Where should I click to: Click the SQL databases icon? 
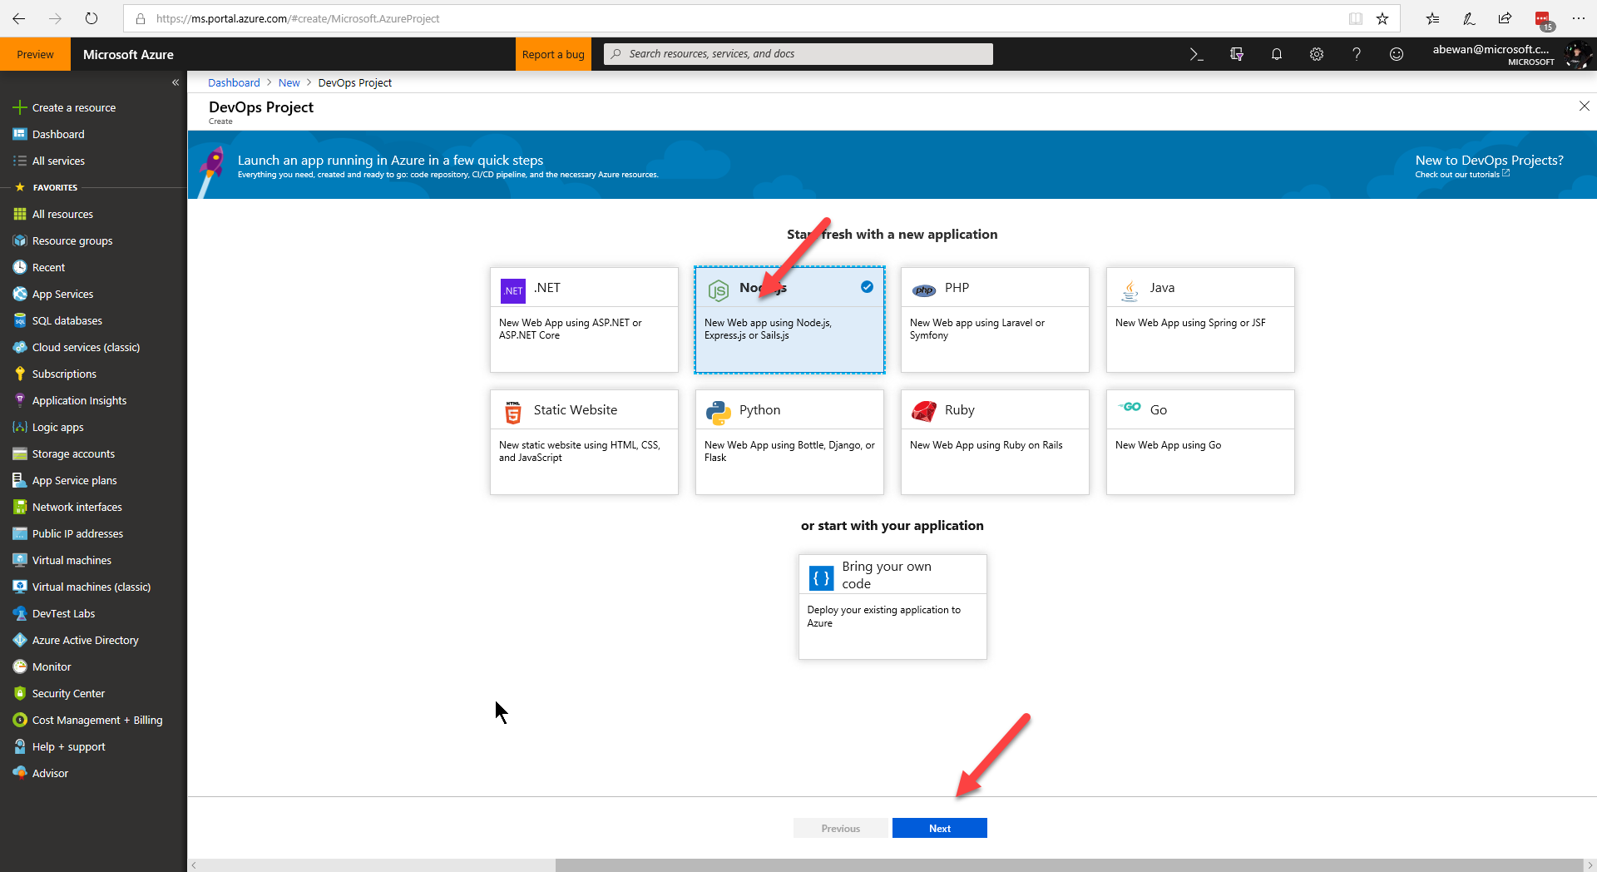pyautogui.click(x=20, y=320)
